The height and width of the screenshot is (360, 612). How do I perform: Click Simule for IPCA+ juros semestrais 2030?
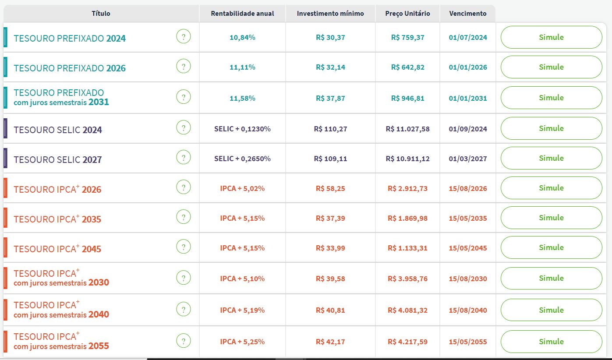tap(551, 278)
